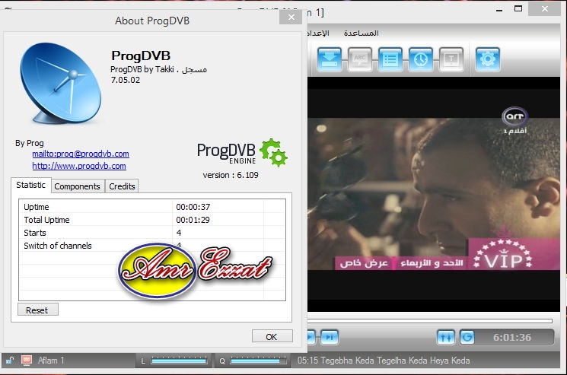This screenshot has width=567, height=375.
Task: Click the download/record toolbar icon
Action: [x=330, y=59]
